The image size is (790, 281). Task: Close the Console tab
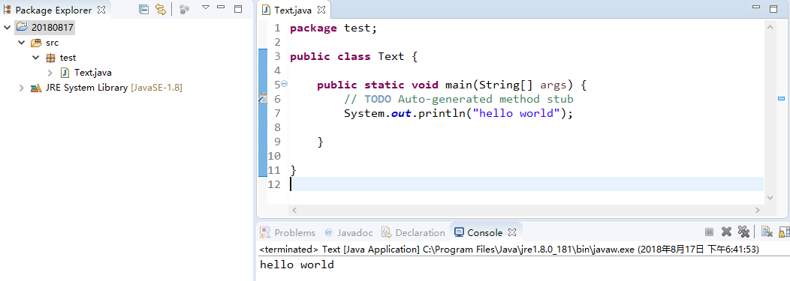512,233
